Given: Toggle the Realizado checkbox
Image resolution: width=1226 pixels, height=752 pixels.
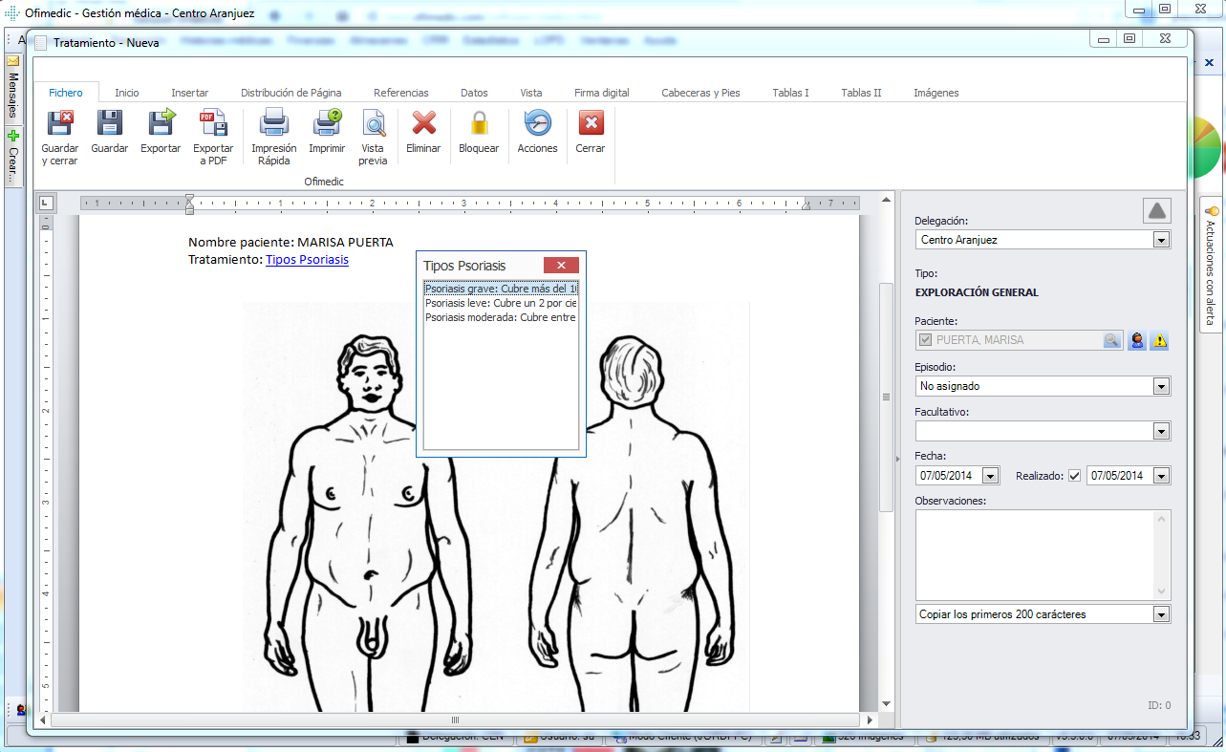Looking at the screenshot, I should tap(1075, 476).
